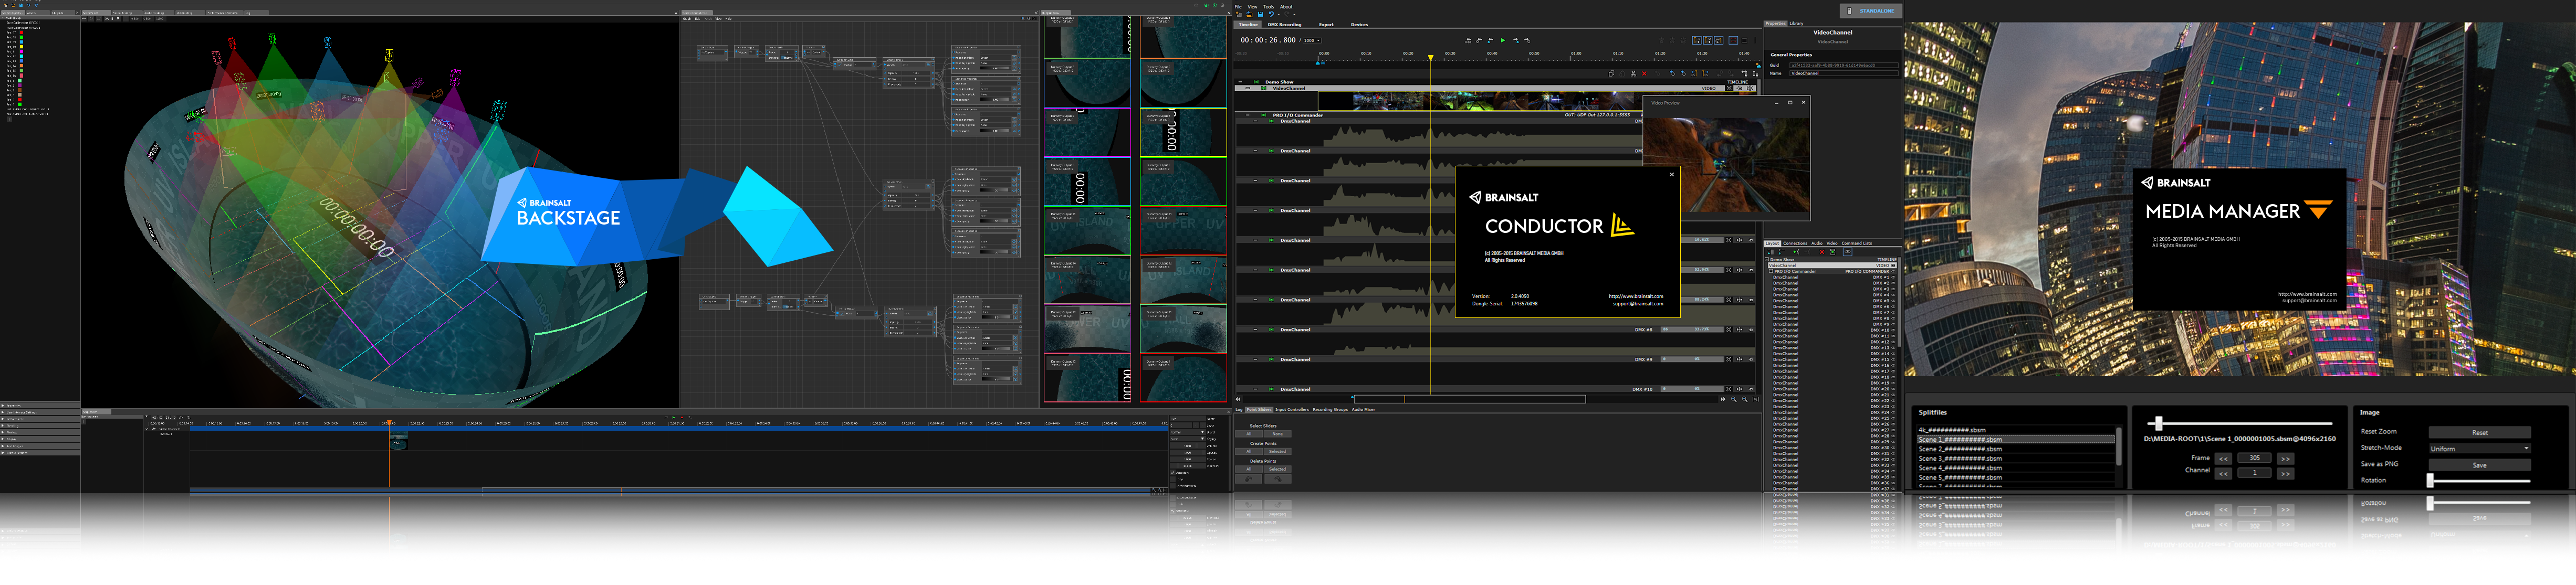Delete the selected element with the red X

pyautogui.click(x=1644, y=74)
